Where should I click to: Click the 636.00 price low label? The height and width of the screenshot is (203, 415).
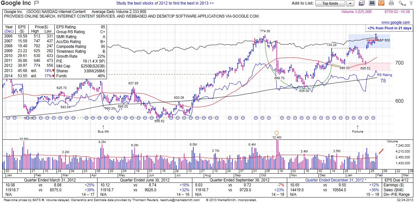[304, 91]
